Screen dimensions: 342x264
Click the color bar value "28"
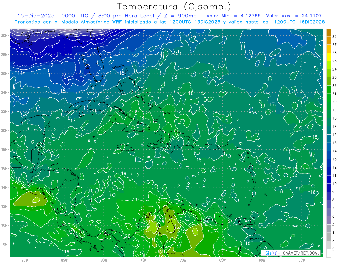334,36
